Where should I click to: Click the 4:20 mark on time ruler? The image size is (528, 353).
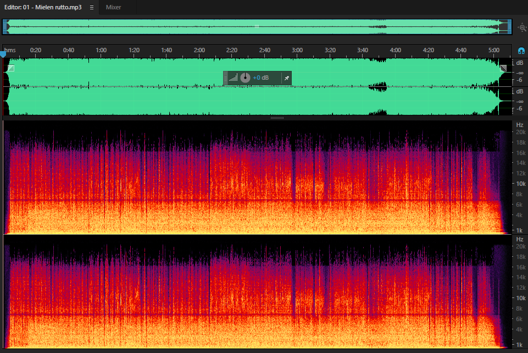pos(429,50)
